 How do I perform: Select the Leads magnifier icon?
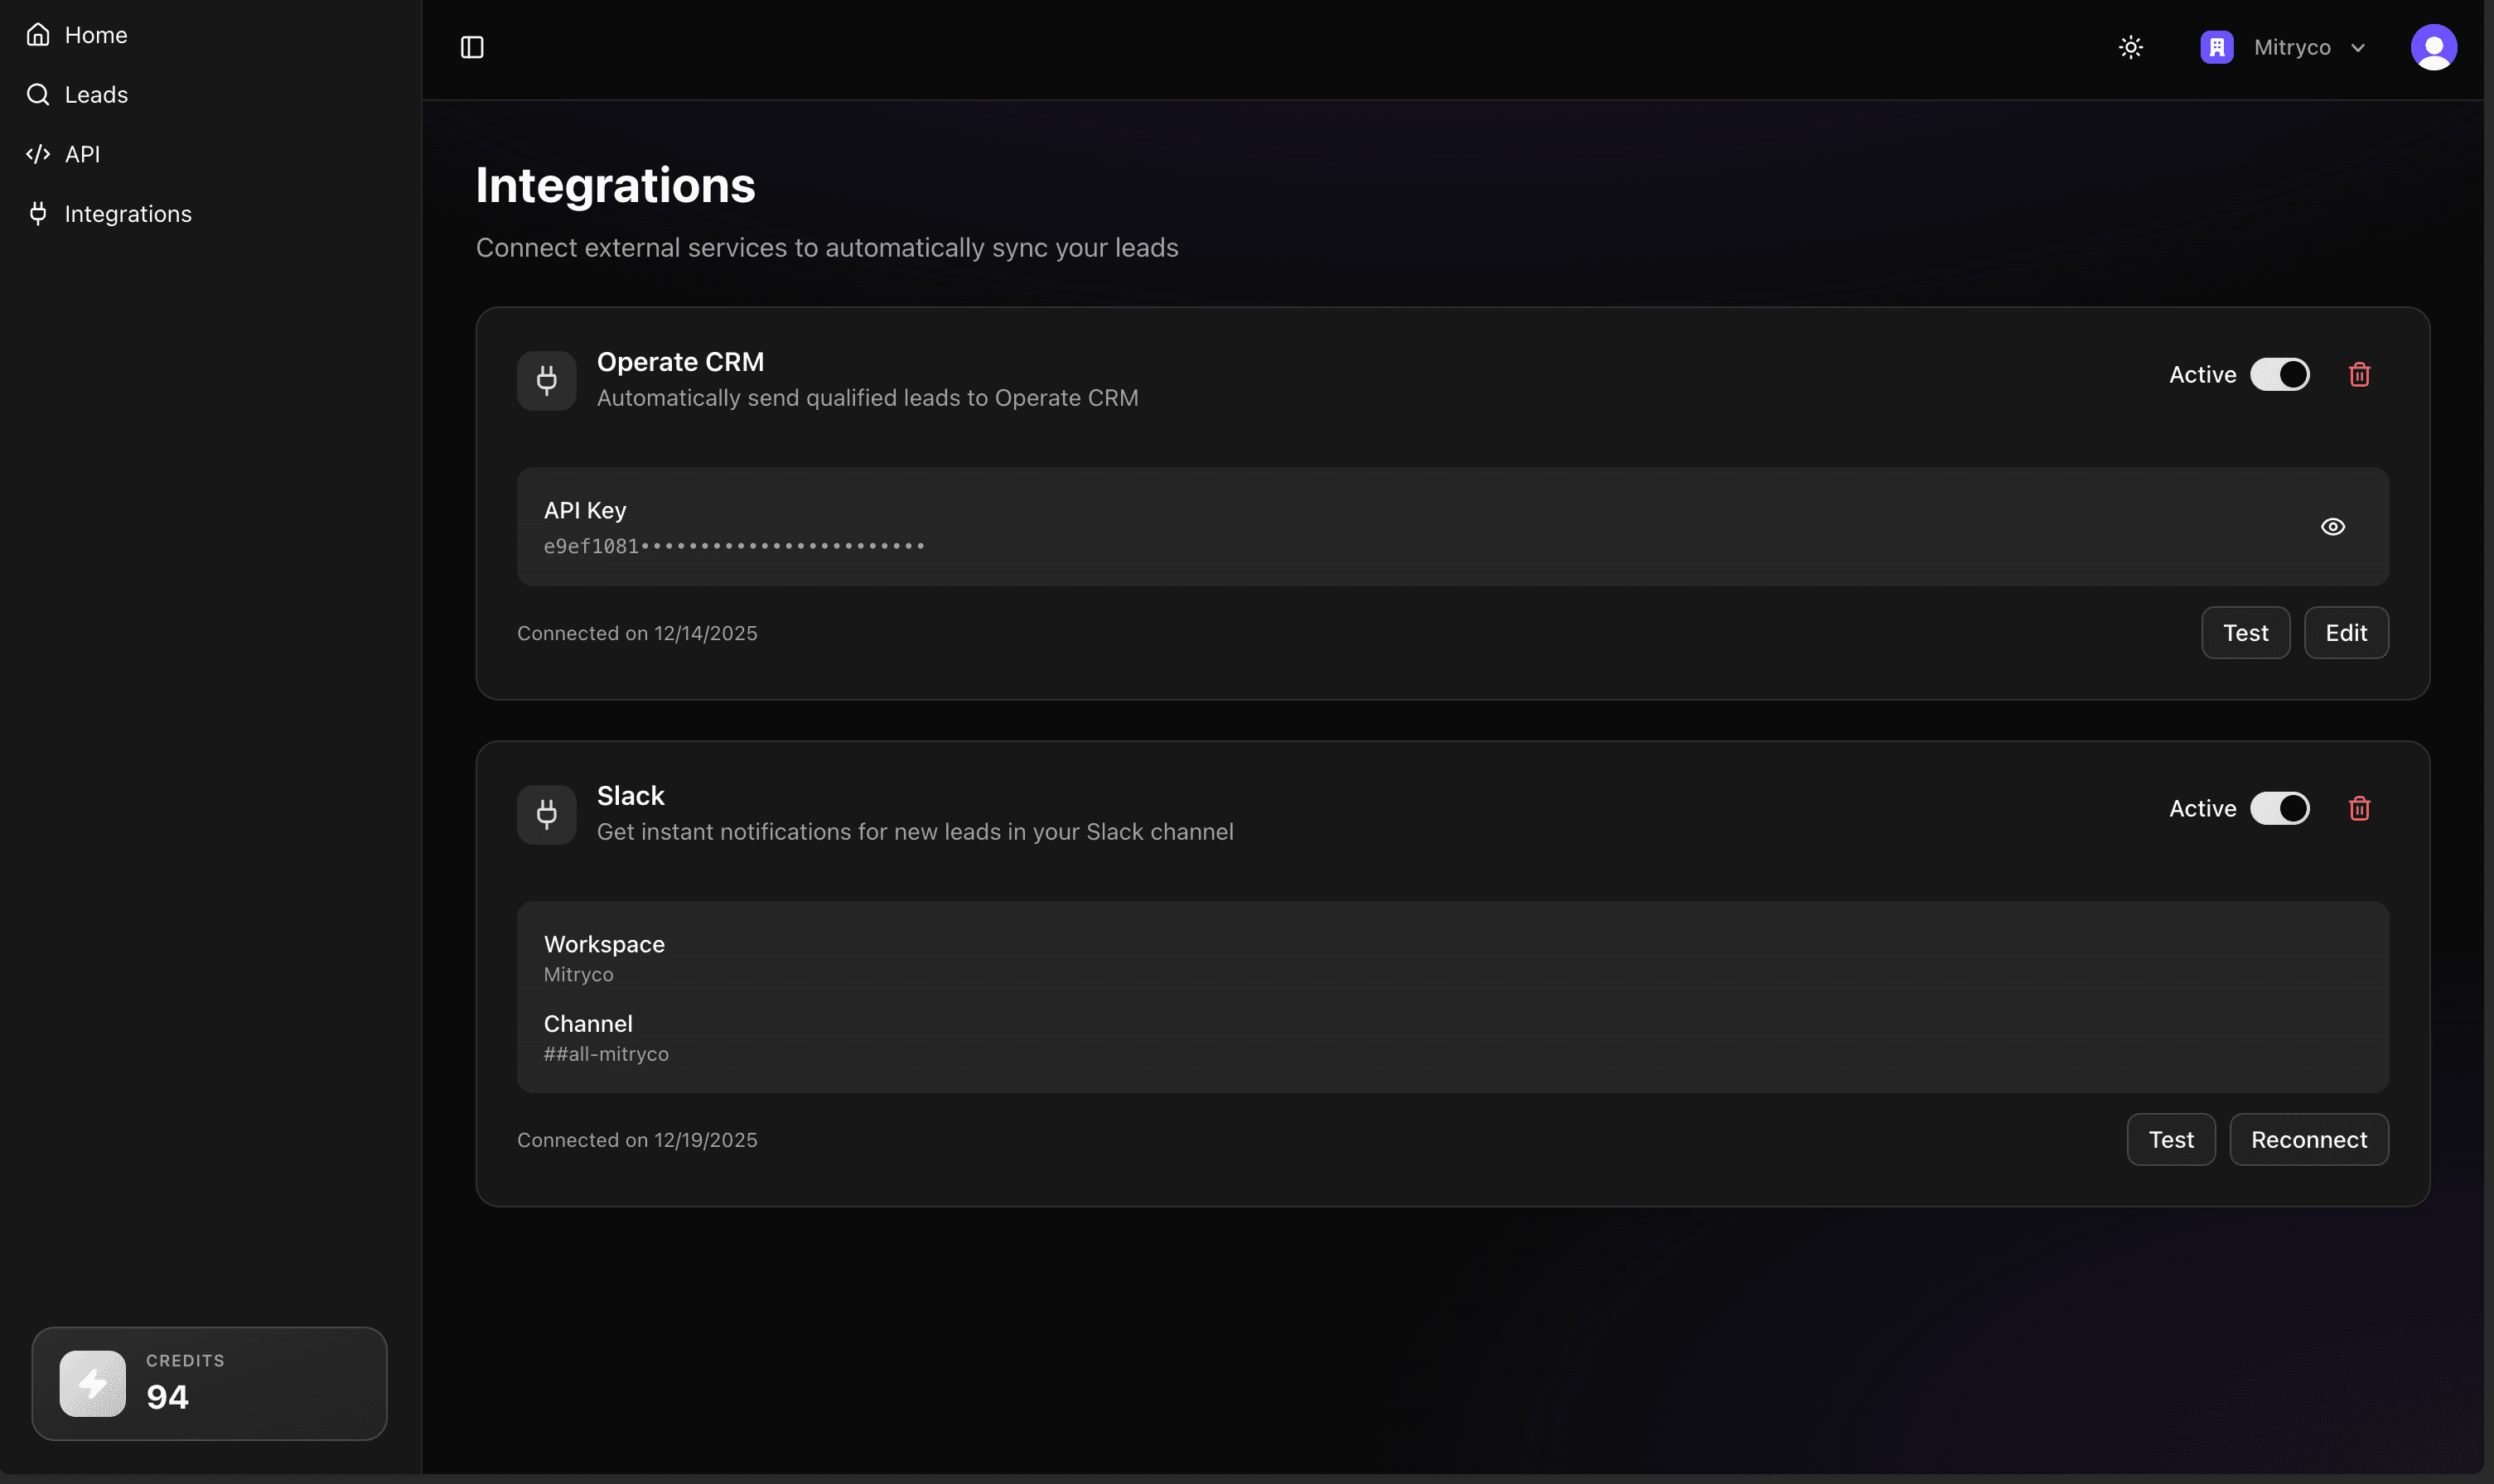[39, 94]
